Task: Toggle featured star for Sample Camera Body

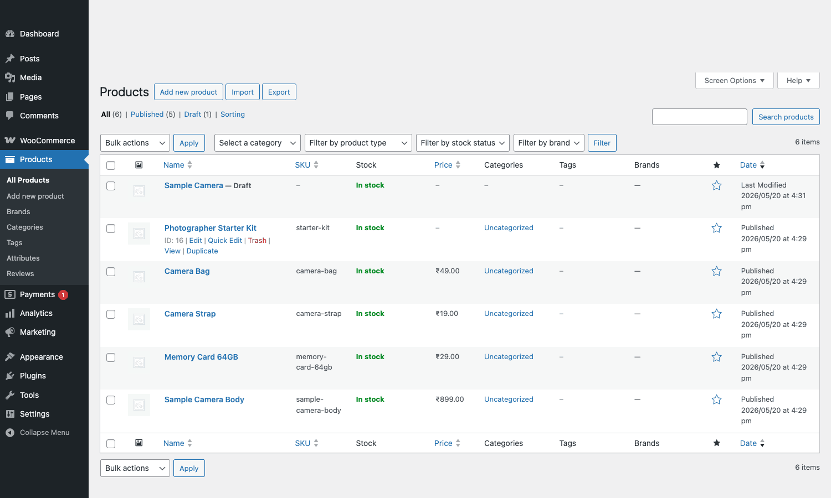Action: pyautogui.click(x=717, y=400)
